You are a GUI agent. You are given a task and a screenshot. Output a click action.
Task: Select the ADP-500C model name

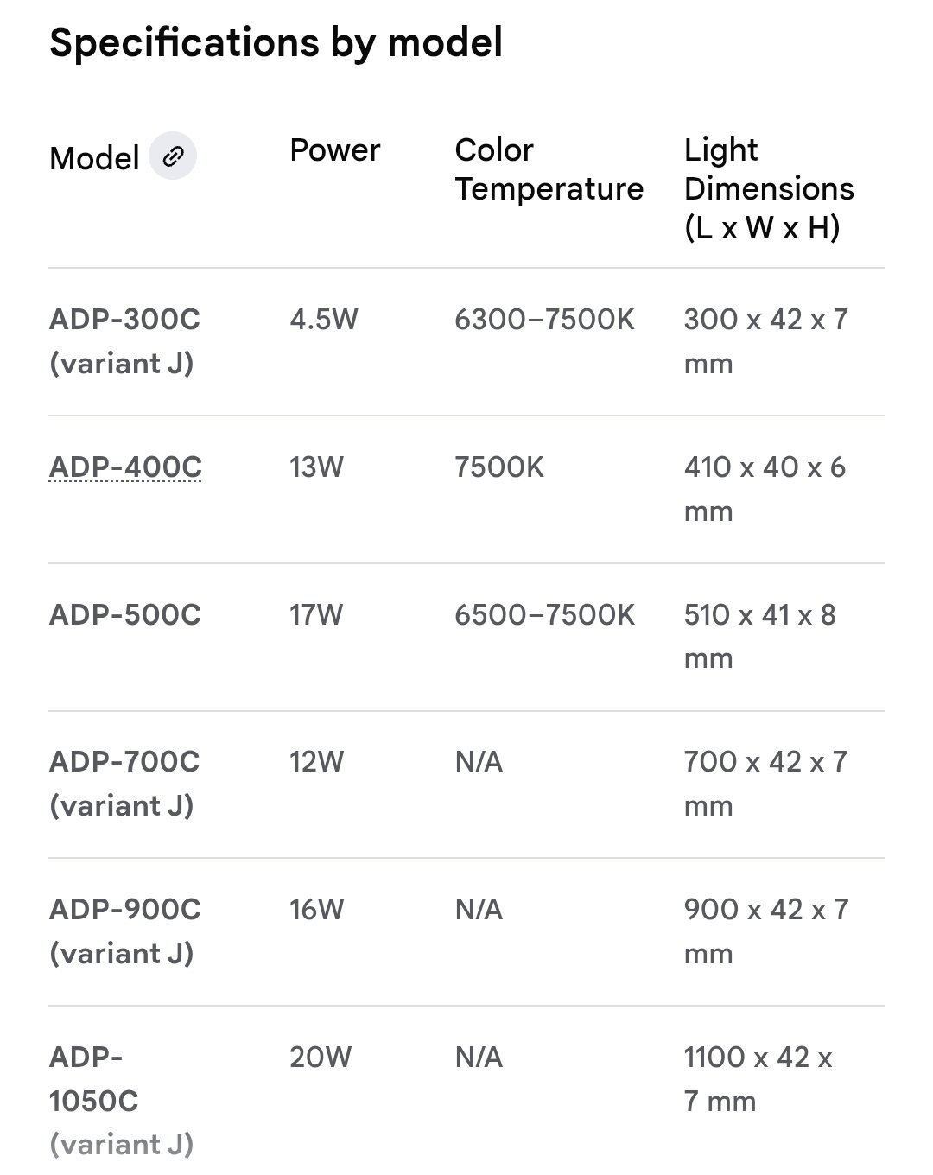(125, 615)
